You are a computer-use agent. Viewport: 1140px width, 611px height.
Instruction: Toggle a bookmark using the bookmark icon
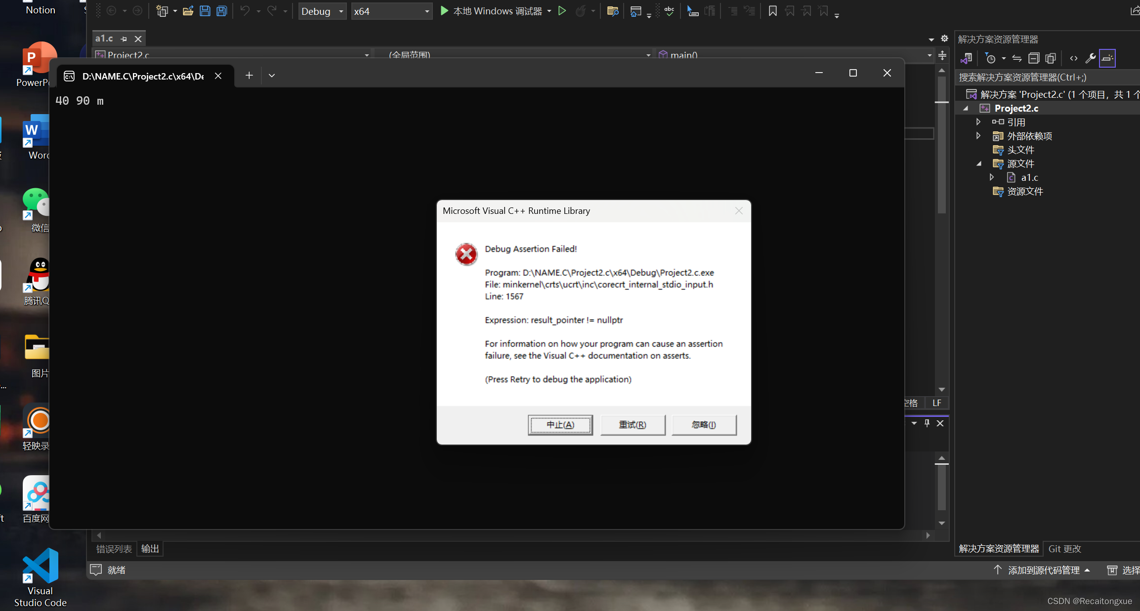click(772, 11)
